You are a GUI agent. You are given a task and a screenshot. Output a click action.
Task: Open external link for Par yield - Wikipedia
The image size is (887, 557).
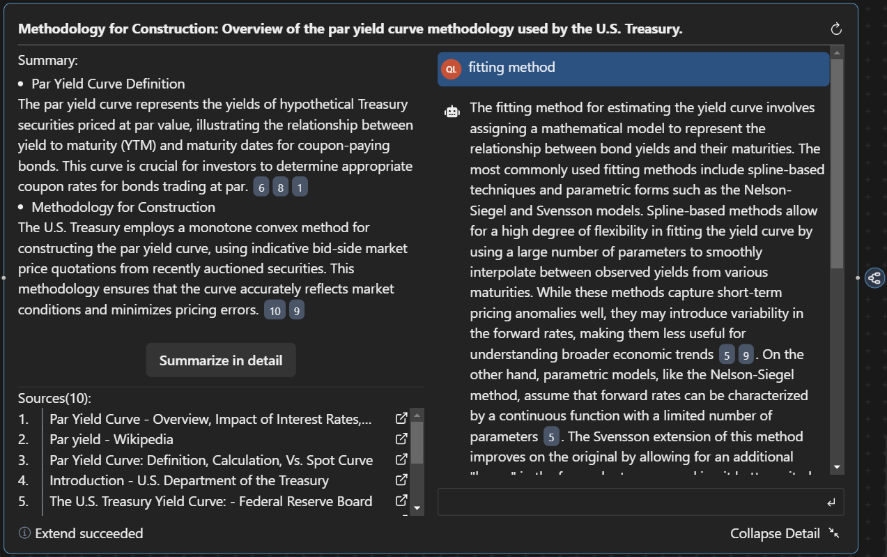pos(401,439)
